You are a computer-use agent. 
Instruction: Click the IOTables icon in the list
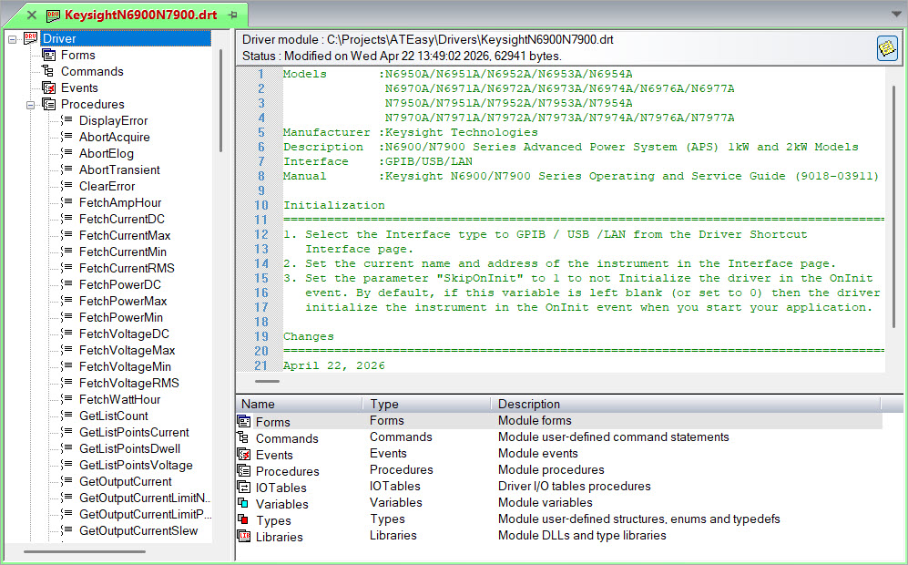click(243, 488)
